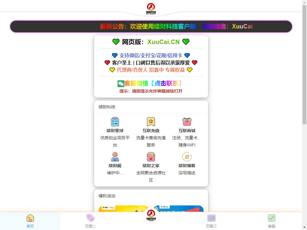Open the 互联充值 star bookmark icon
307x230 pixels.
(151, 122)
